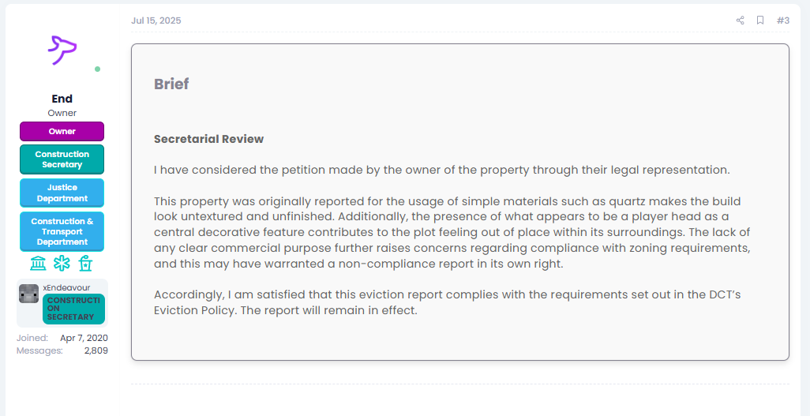Open the post number #3 permalink
810x416 pixels.
[x=783, y=21]
